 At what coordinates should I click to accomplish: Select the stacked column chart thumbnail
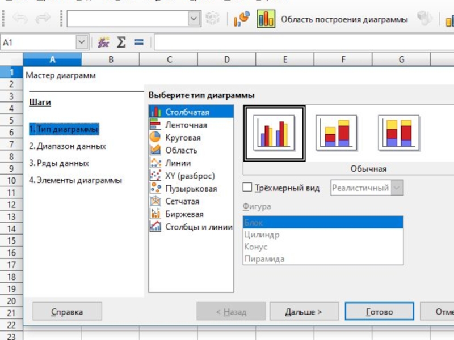[x=337, y=133]
